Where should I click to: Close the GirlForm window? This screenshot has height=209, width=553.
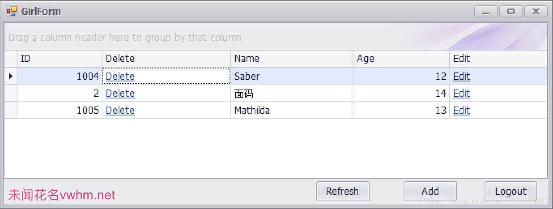pyautogui.click(x=536, y=11)
